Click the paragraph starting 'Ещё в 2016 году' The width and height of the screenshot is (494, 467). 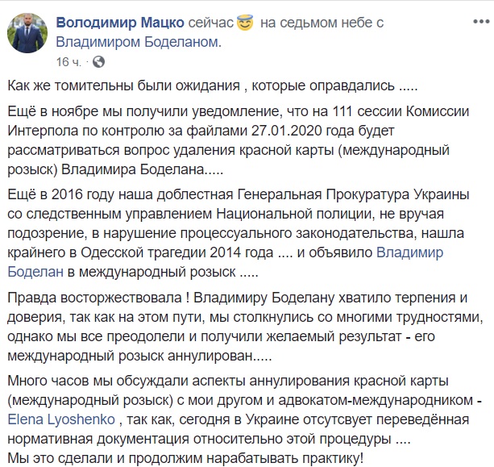coord(239,233)
